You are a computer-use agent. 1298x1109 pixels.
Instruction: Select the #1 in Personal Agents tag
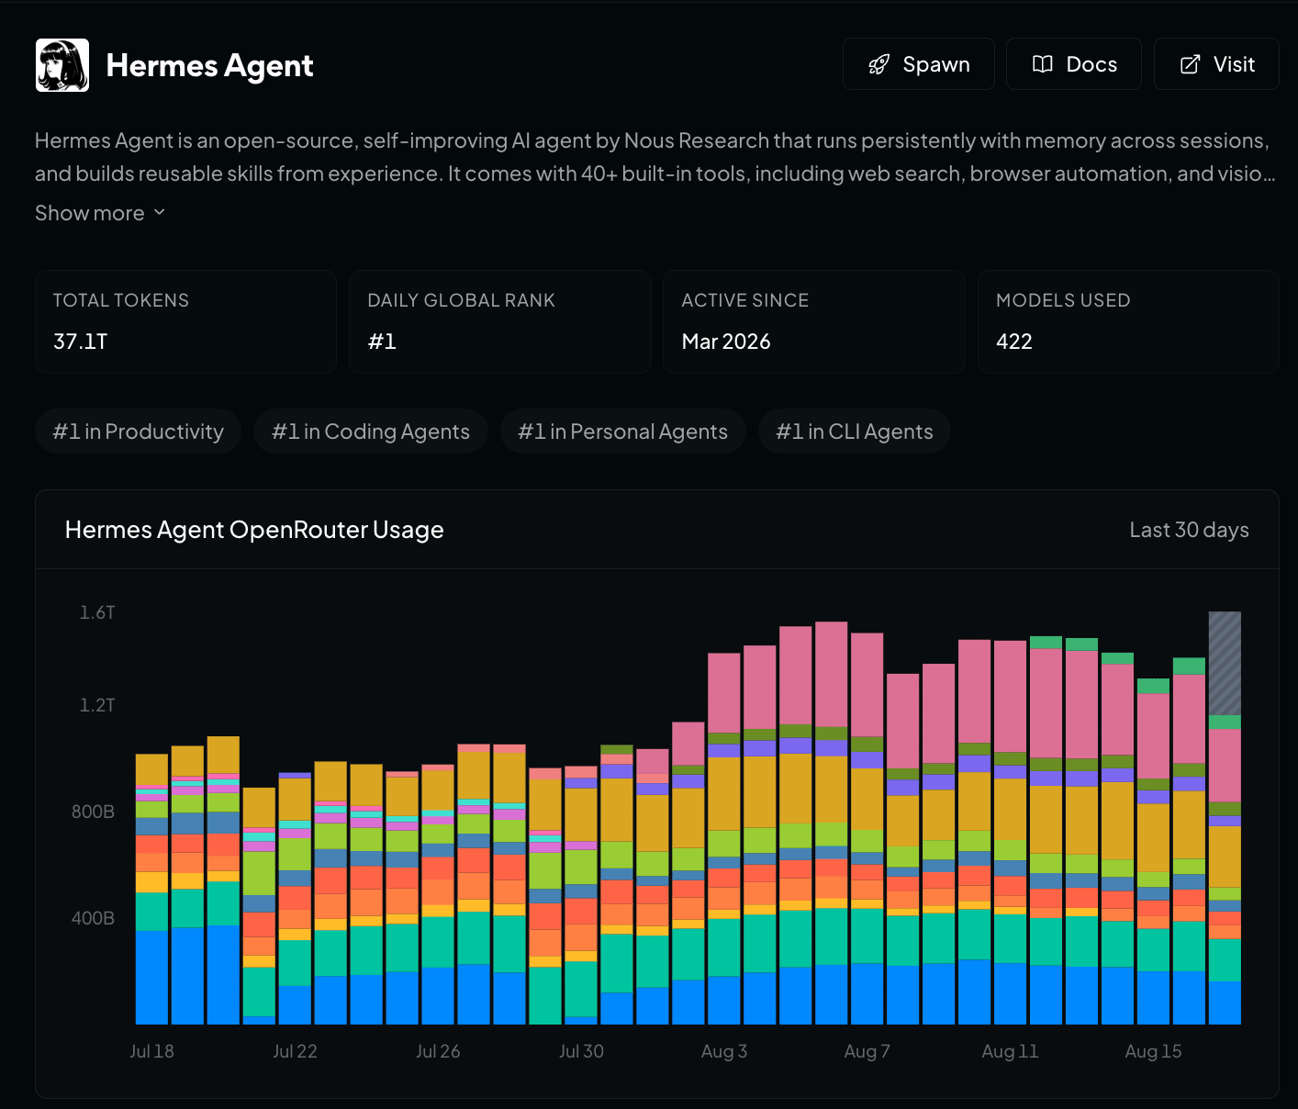[x=623, y=431]
